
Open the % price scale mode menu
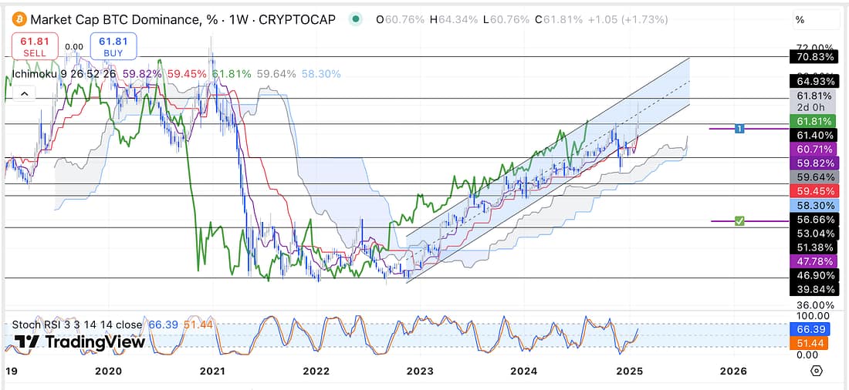tap(800, 19)
